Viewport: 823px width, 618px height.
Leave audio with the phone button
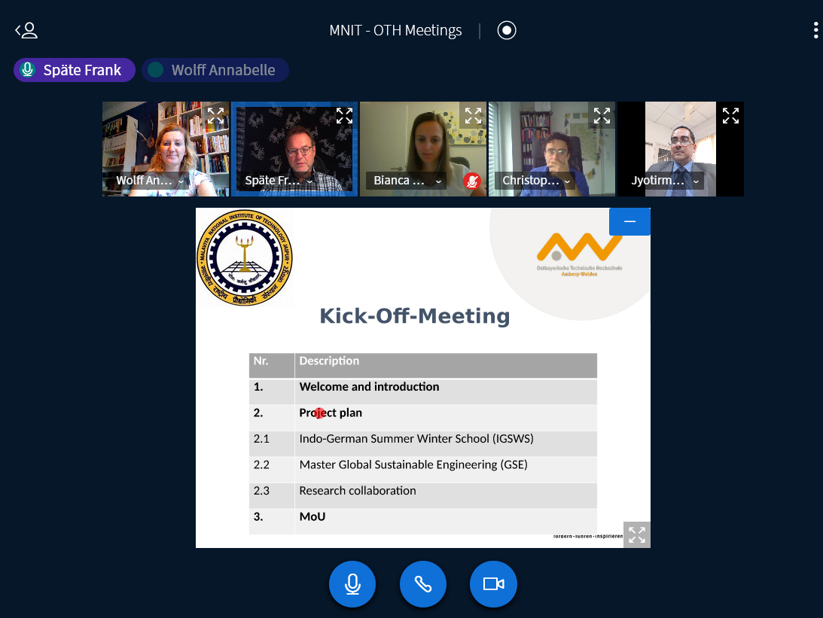(423, 584)
